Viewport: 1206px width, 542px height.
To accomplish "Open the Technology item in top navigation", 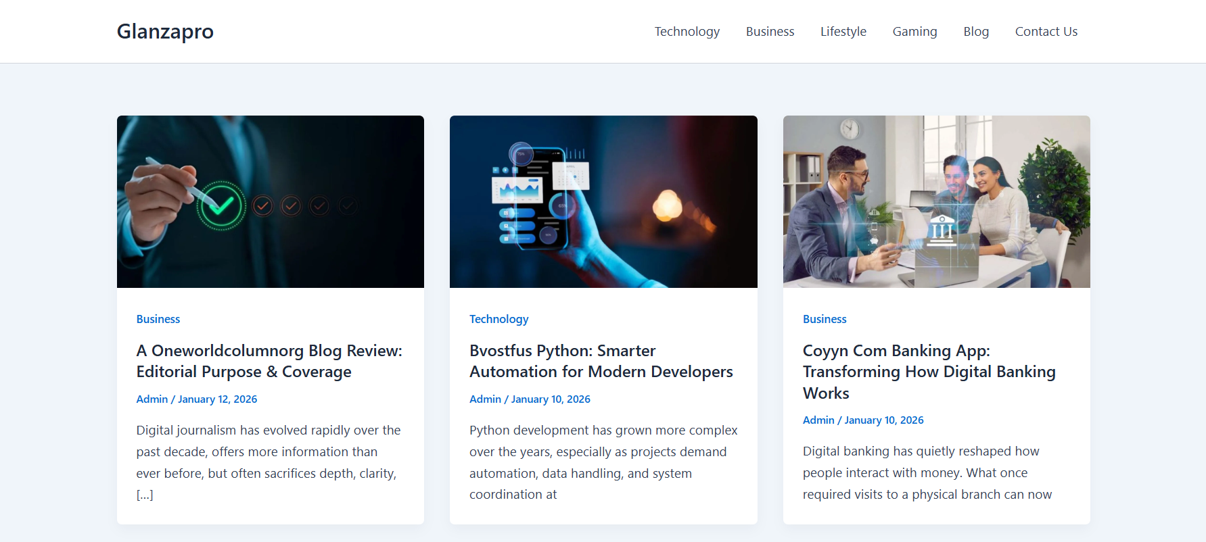I will coord(687,32).
